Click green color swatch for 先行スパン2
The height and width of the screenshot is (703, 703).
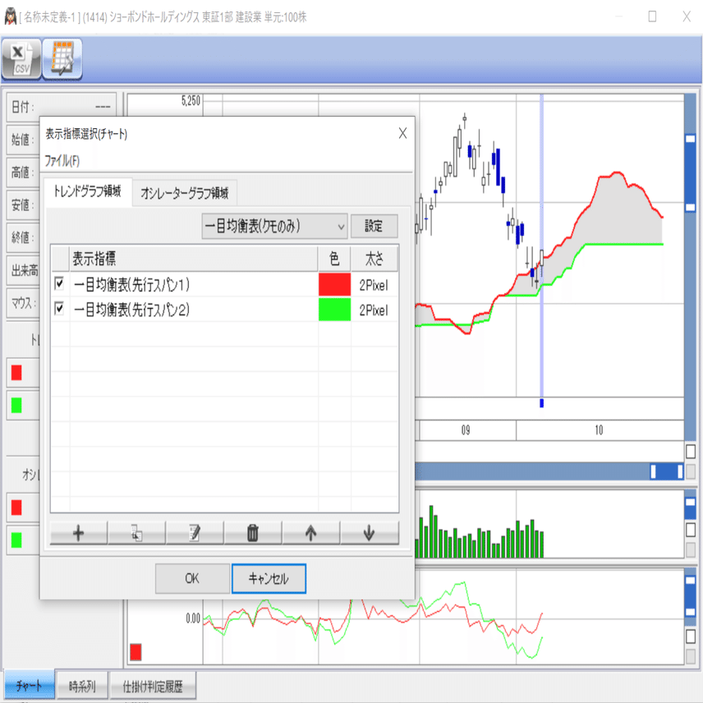[x=334, y=310]
